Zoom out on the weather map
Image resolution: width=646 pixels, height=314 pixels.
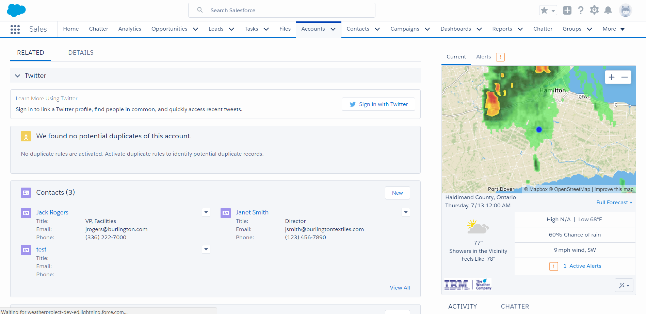(625, 77)
